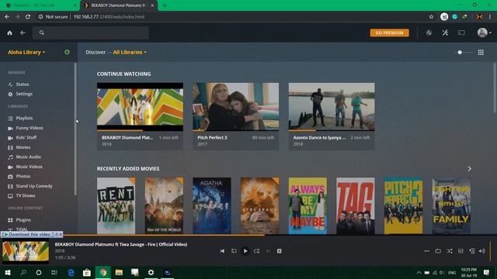
Task: Go to Plex home icon
Action: [10, 33]
